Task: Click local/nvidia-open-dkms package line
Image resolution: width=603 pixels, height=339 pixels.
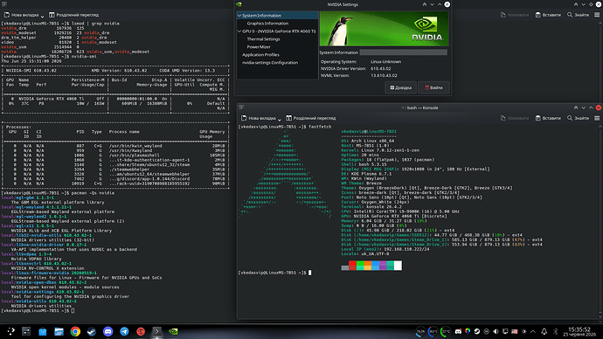Action: click(45, 282)
